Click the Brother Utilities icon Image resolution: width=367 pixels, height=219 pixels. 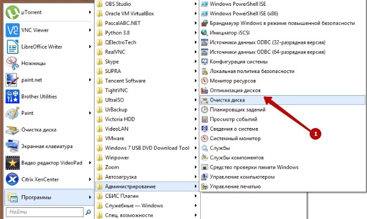coord(12,97)
